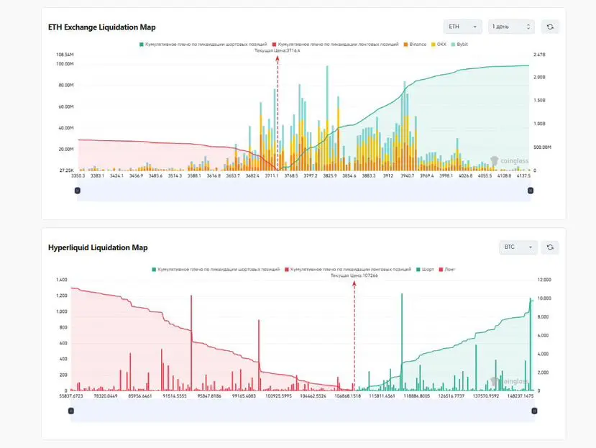This screenshot has height=448, width=596.
Task: Open the 1 день timeframe selector
Action: click(x=511, y=27)
